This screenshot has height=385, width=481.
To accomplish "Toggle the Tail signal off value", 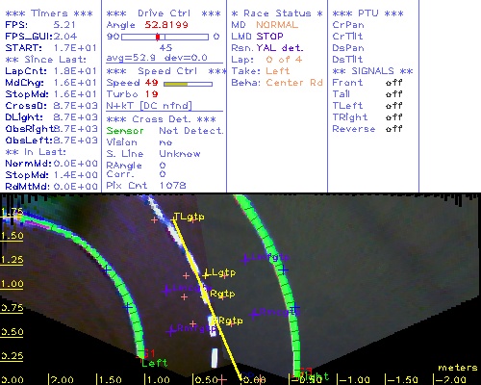I will coord(394,94).
